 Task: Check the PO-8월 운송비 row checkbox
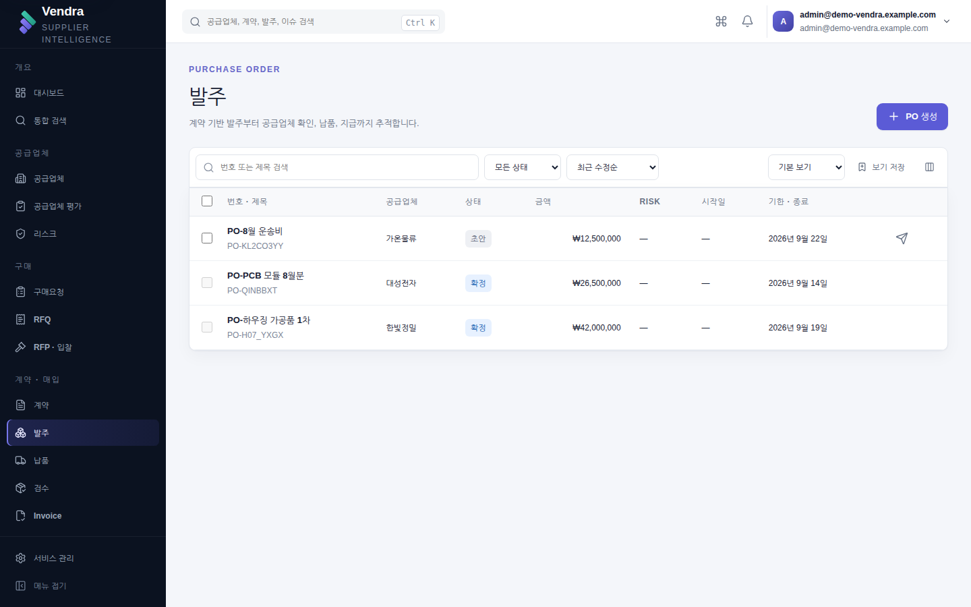207,238
